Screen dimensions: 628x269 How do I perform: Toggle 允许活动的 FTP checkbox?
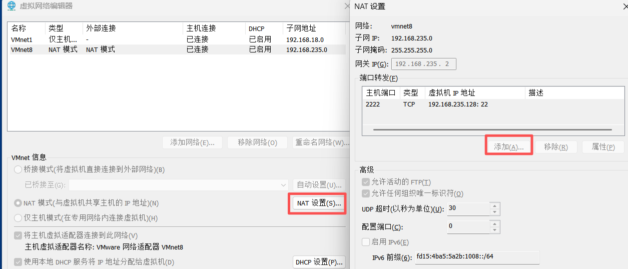click(365, 182)
